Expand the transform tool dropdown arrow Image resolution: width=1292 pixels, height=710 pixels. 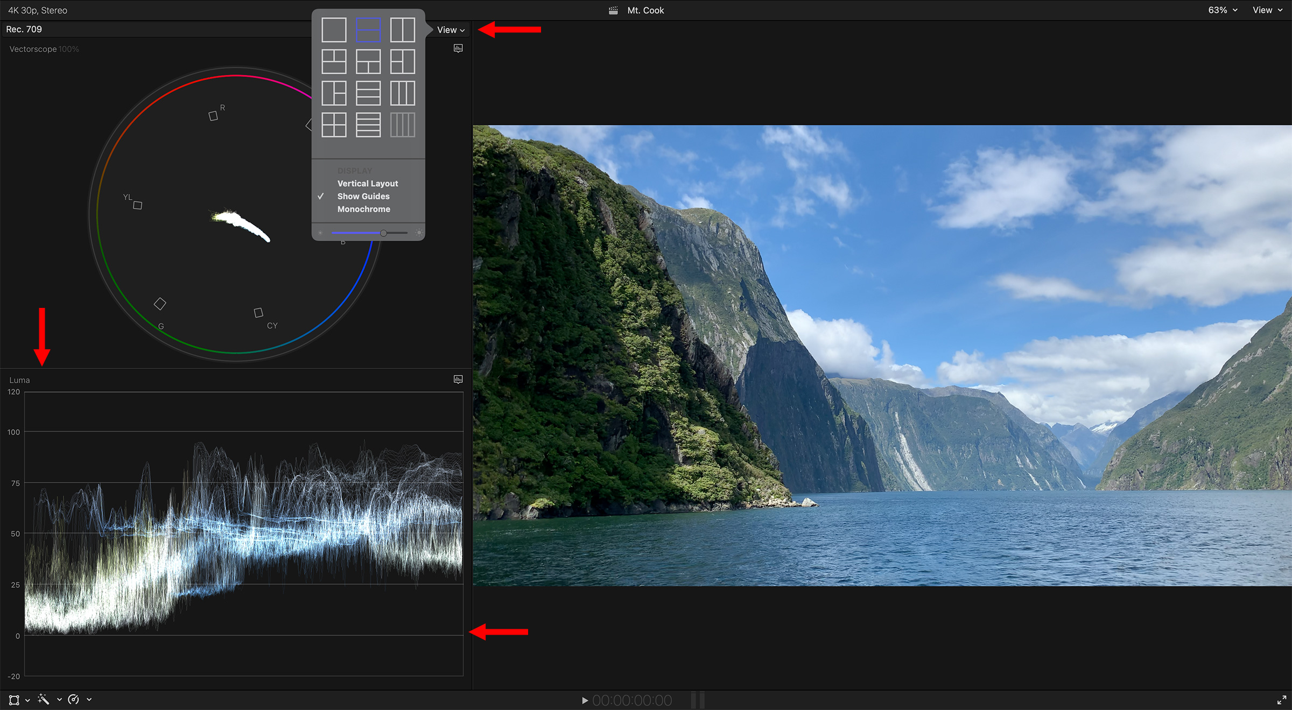(27, 700)
